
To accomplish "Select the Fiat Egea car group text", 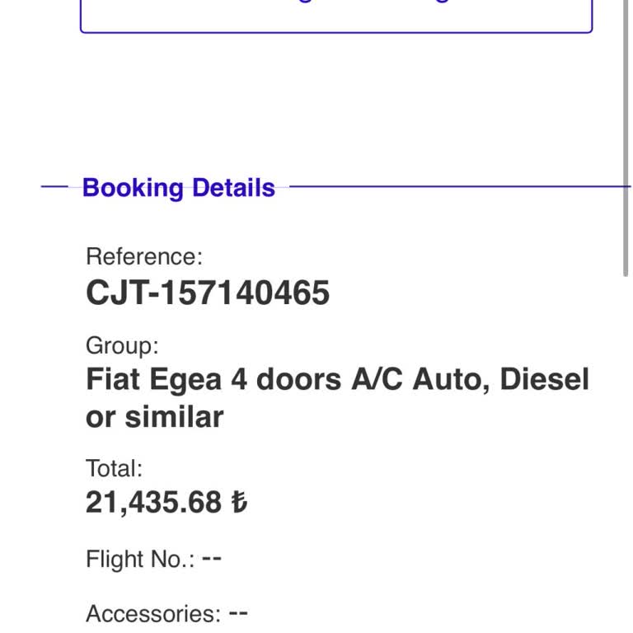I will (337, 380).
